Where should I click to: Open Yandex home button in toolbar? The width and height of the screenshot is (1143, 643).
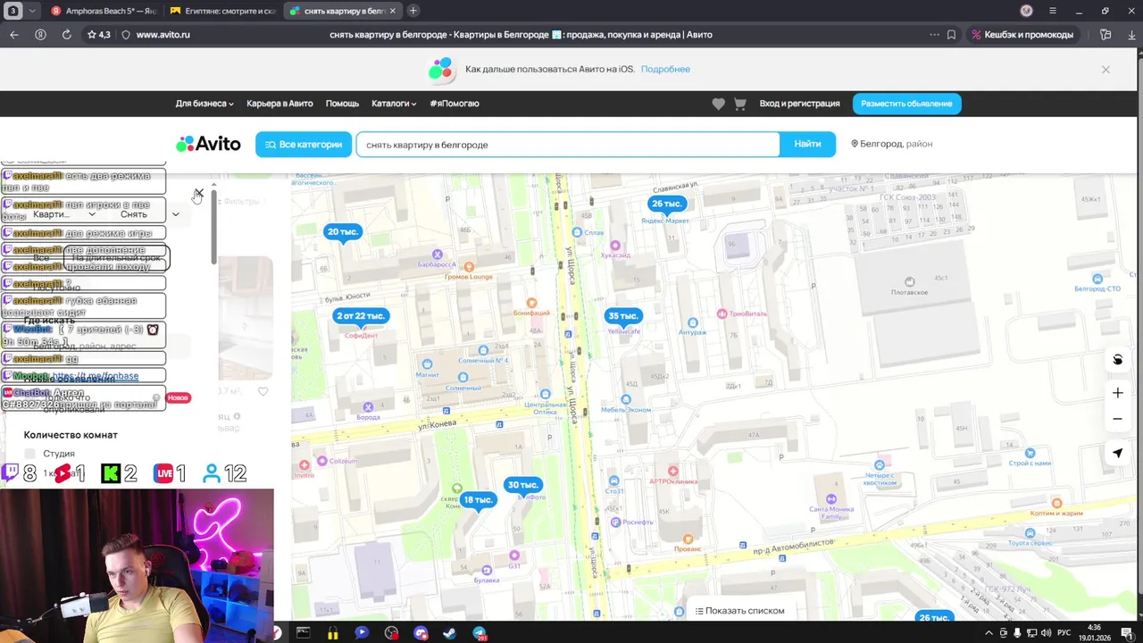(40, 35)
